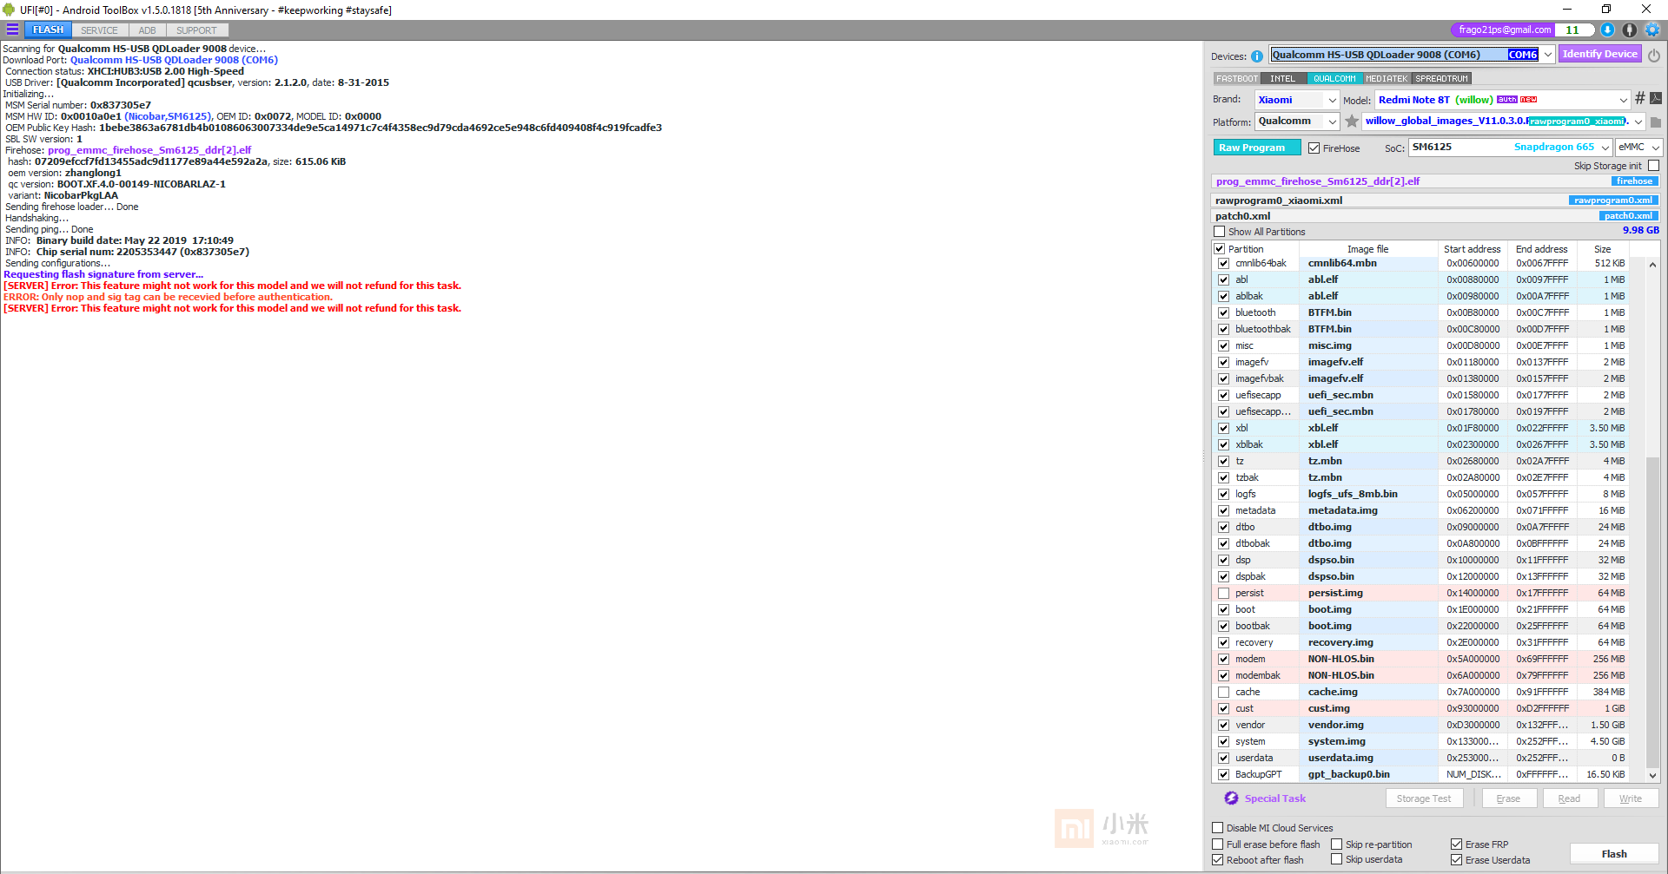Enable Skip Storage init checkbox

click(1653, 166)
